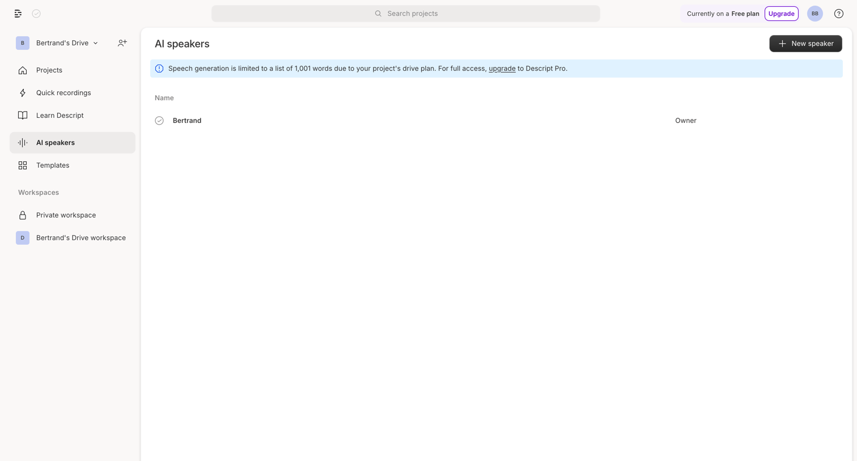Click the Upgrade button
Screen dimensions: 857x461
tap(781, 14)
